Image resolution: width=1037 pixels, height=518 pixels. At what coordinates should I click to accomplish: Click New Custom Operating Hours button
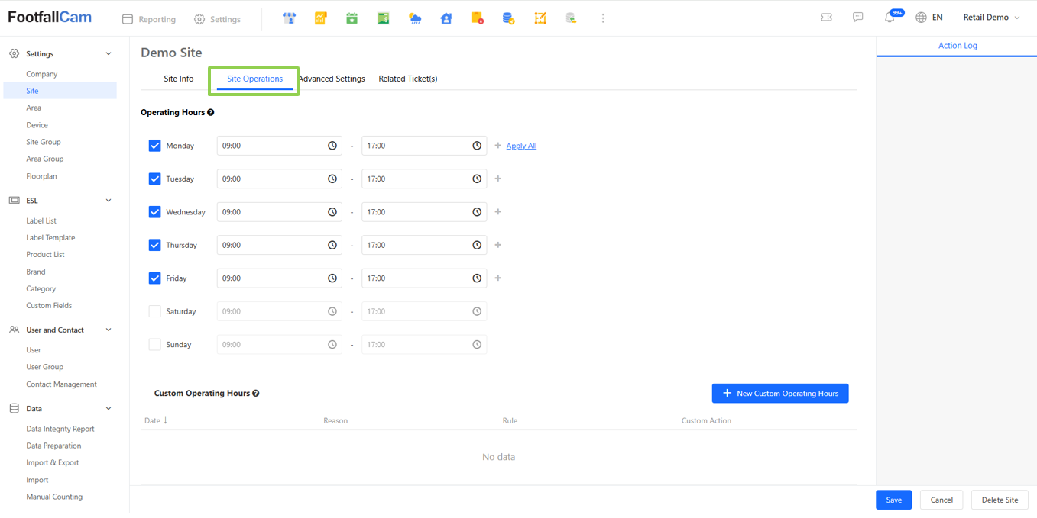point(779,394)
